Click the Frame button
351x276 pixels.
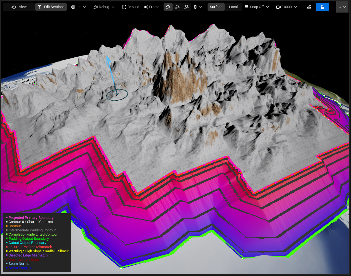(152, 7)
